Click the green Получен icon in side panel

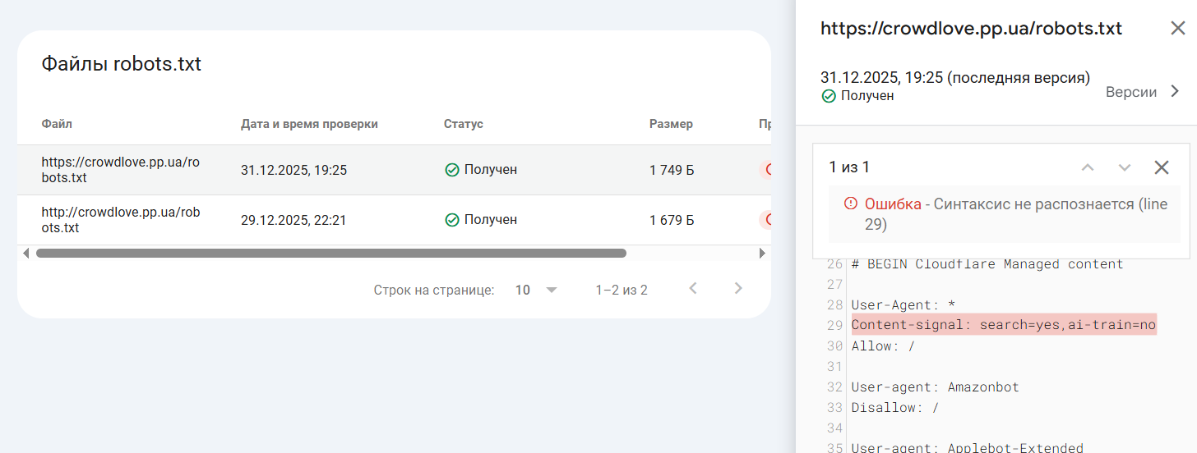tap(829, 96)
